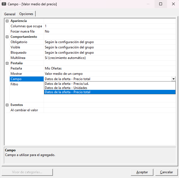
Task: Collapse the Pestaña section
Action: [7, 63]
